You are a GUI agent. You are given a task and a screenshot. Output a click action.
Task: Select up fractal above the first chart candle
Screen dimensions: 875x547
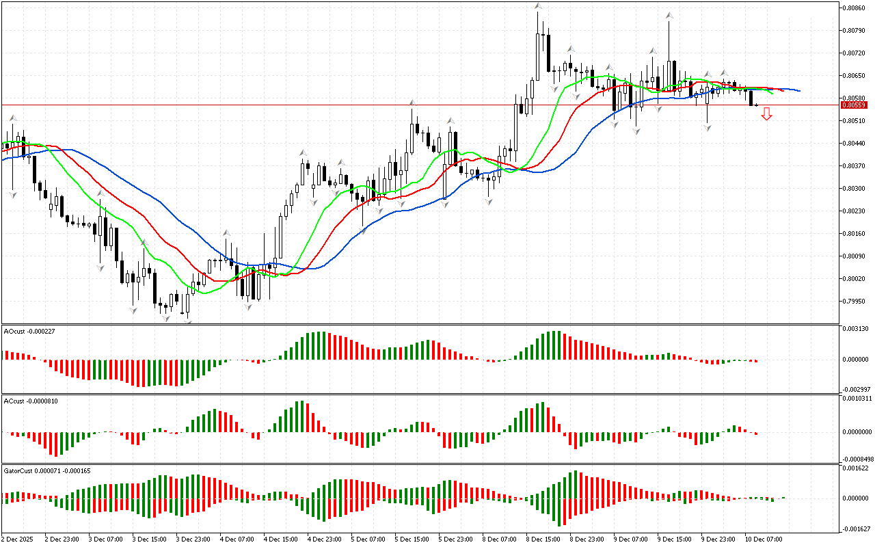pyautogui.click(x=12, y=118)
